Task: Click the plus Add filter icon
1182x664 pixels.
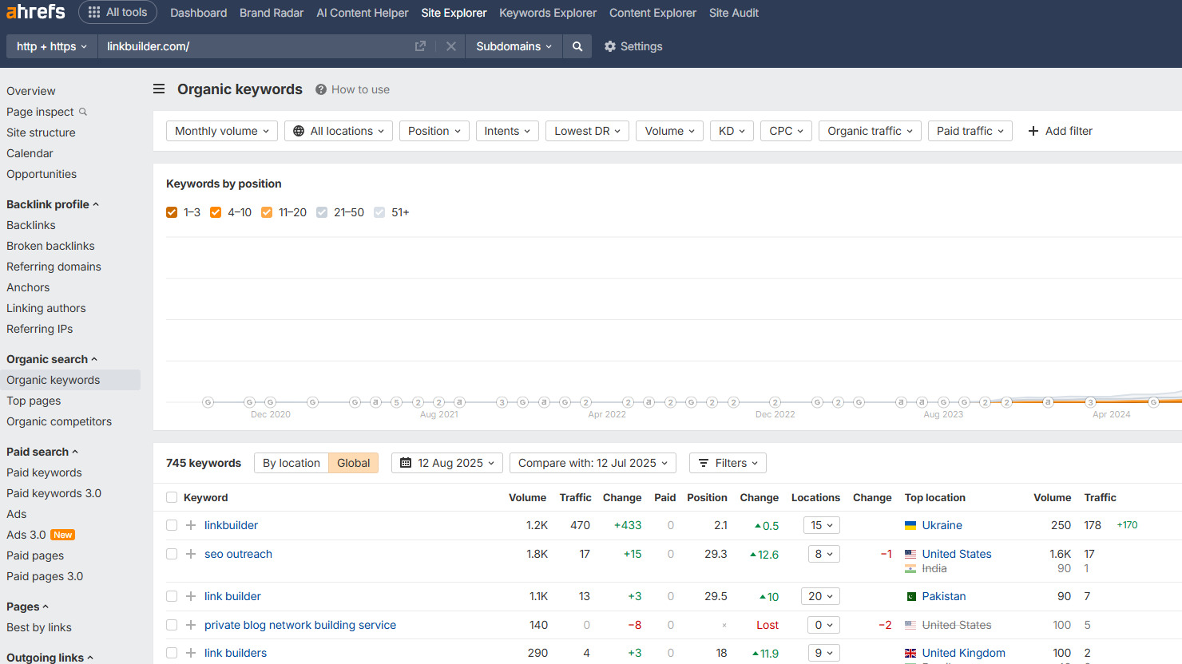Action: coord(1033,131)
